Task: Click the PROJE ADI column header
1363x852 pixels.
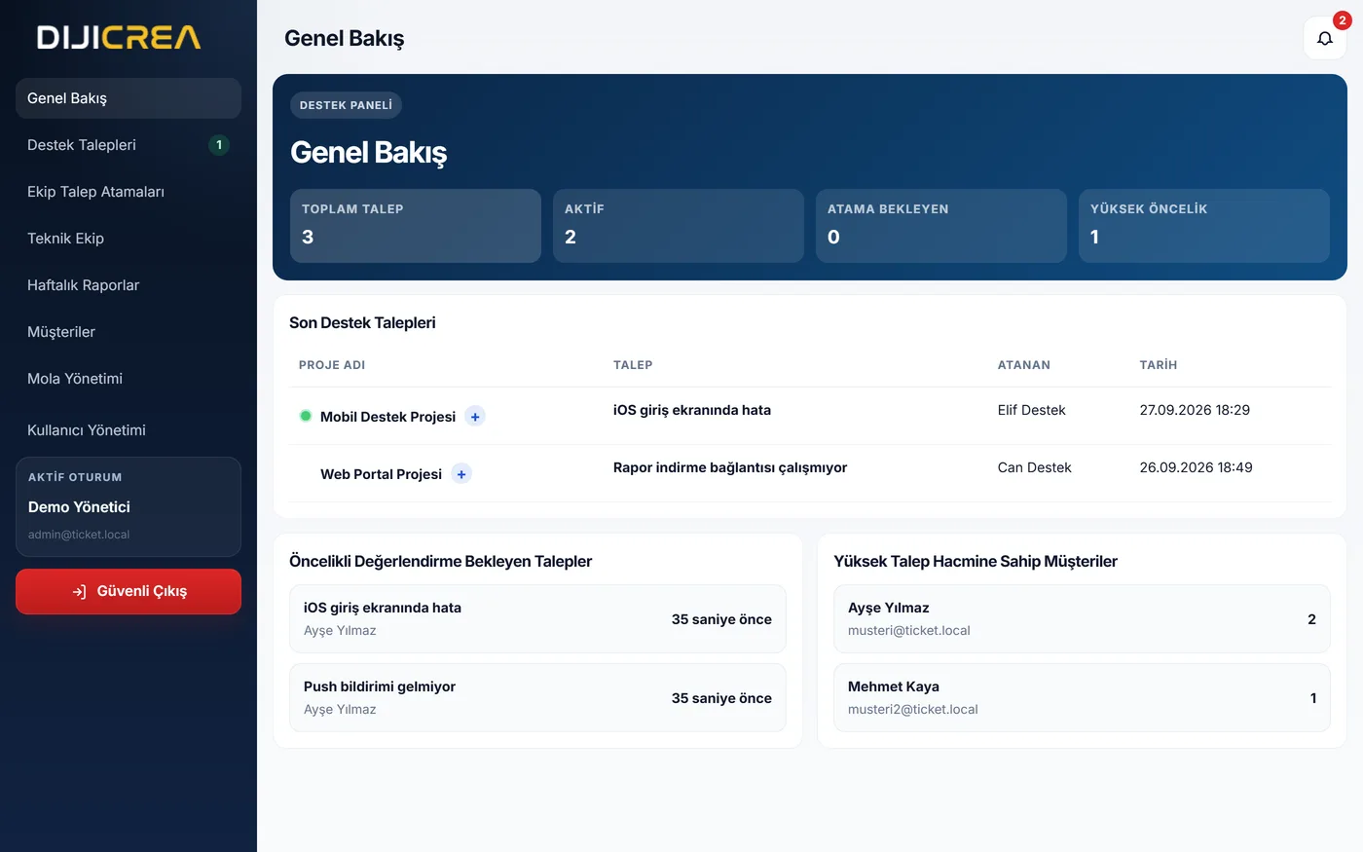Action: coord(332,365)
